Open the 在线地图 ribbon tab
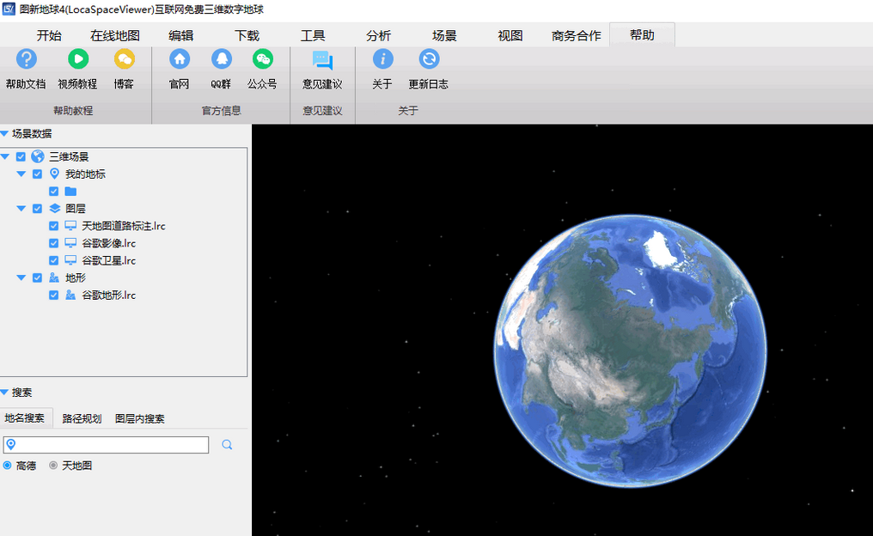The image size is (873, 536). (x=114, y=35)
